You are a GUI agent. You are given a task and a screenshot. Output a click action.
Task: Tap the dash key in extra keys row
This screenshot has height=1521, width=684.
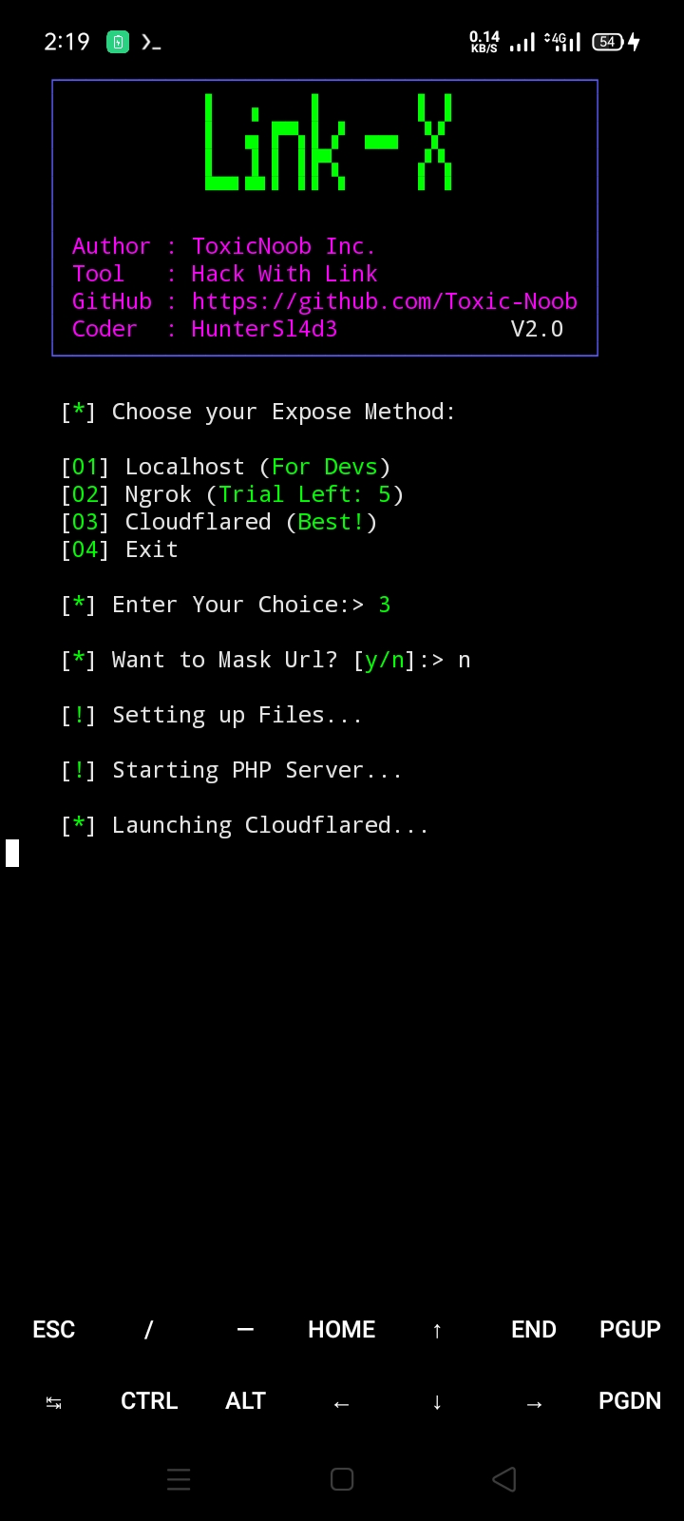pyautogui.click(x=245, y=1329)
